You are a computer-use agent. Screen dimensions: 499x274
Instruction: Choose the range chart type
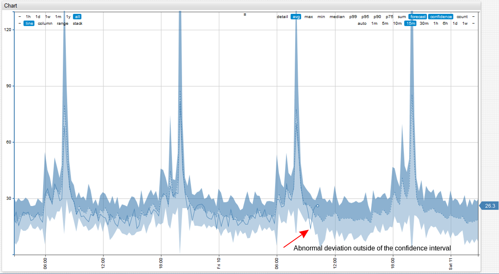pyautogui.click(x=63, y=24)
